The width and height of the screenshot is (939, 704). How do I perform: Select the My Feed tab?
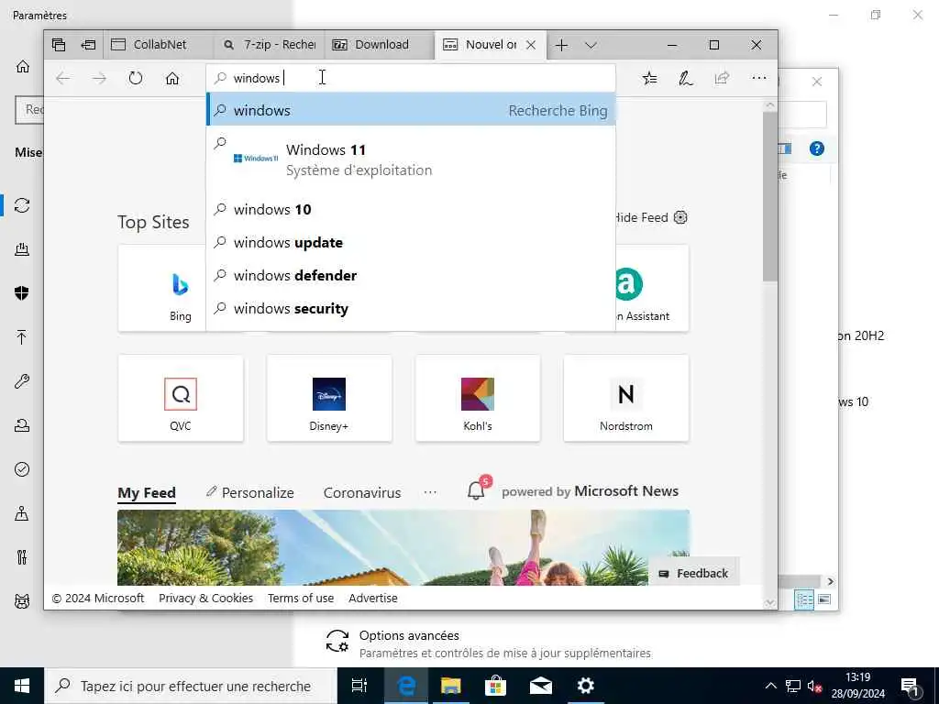147,492
